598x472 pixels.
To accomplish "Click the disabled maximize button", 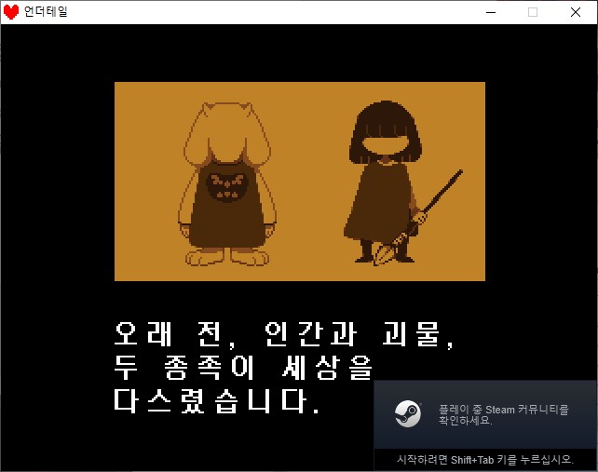I will [533, 12].
